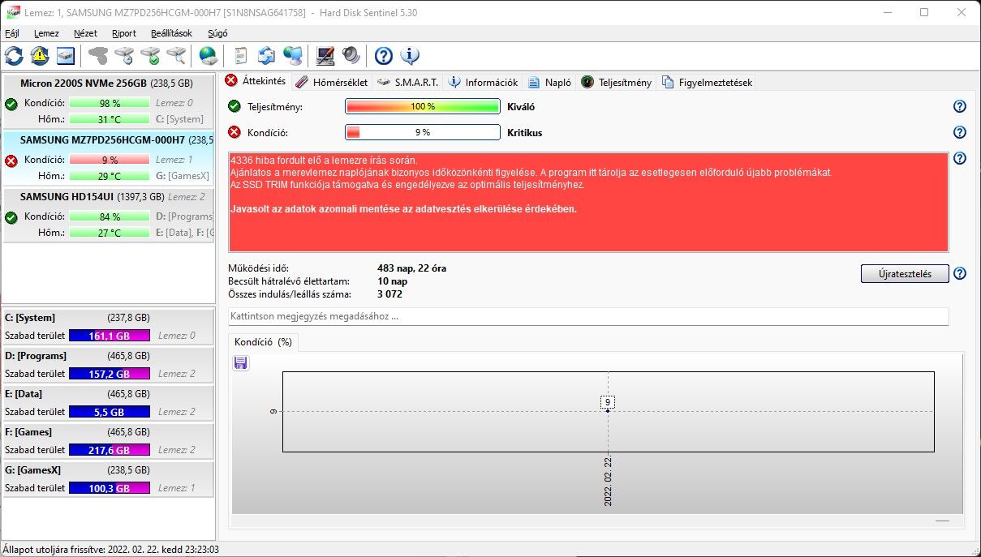Click the Becsült hátralévő élettartam 10 nap value
981x557 pixels.
pyautogui.click(x=393, y=281)
